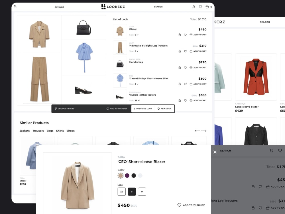Click lock icon for Straight Leg Trousers
This screenshot has height=214, width=285.
click(x=180, y=51)
